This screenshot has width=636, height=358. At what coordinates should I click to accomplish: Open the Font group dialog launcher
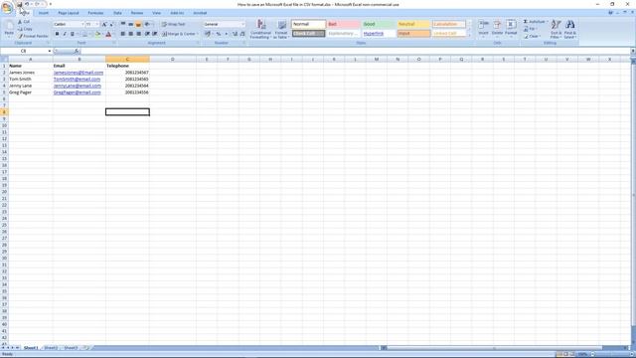pyautogui.click(x=113, y=43)
